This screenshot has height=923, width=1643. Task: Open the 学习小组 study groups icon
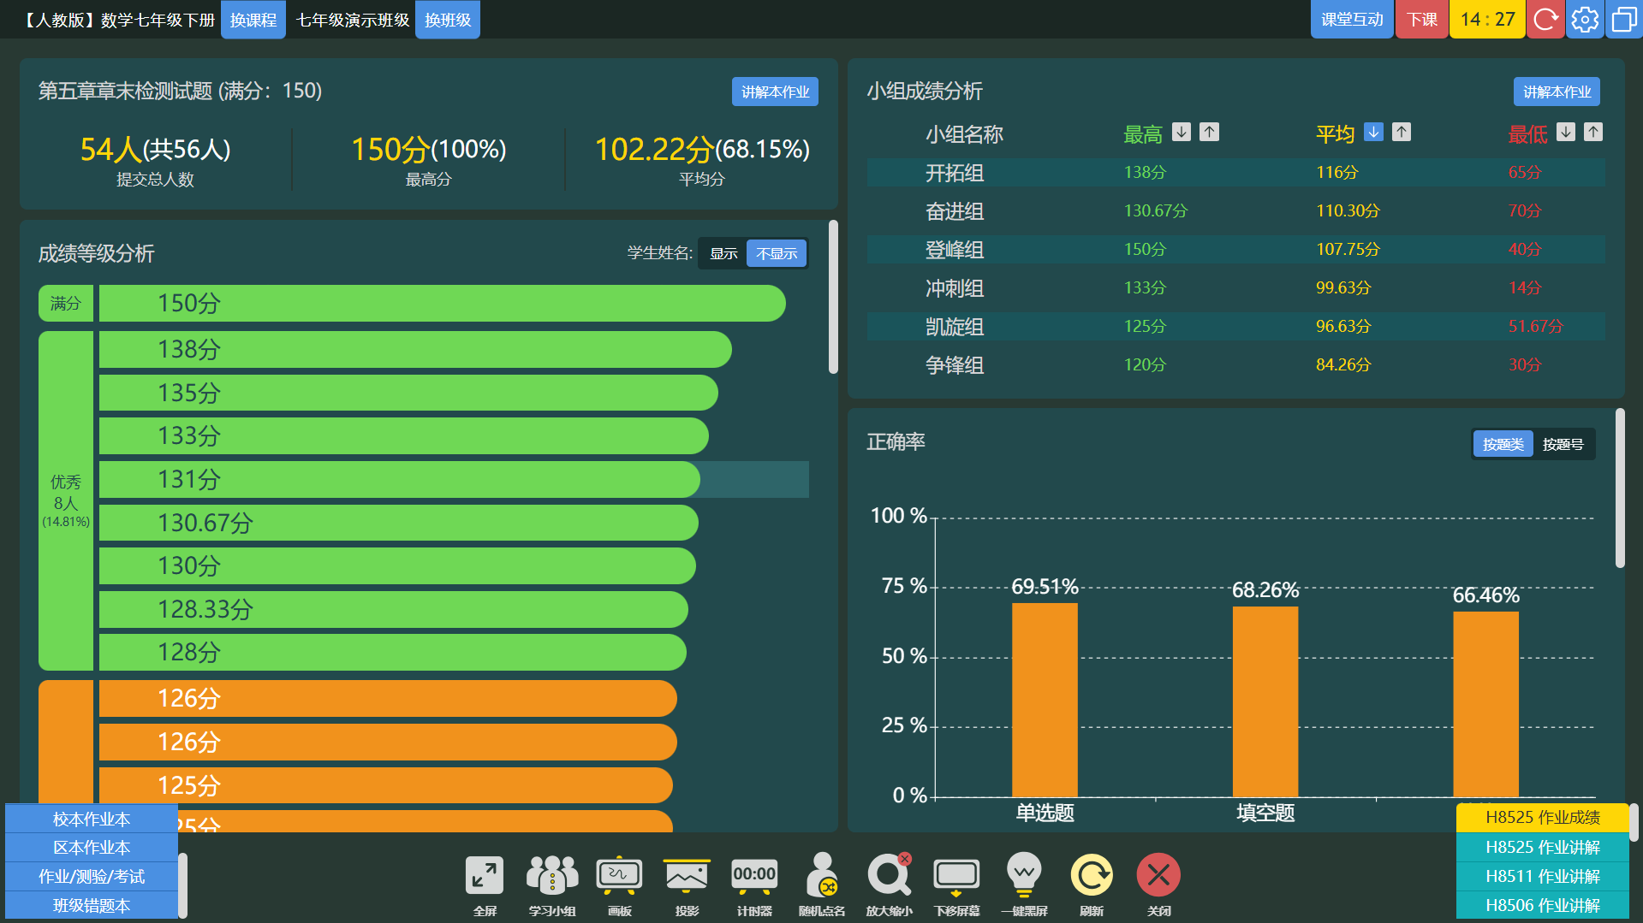click(551, 877)
